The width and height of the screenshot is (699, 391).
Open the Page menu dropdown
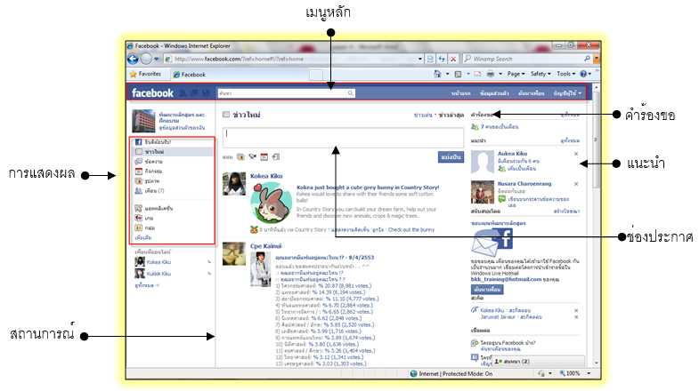point(516,74)
